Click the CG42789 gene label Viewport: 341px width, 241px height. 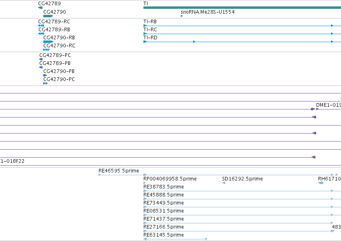pyautogui.click(x=49, y=4)
